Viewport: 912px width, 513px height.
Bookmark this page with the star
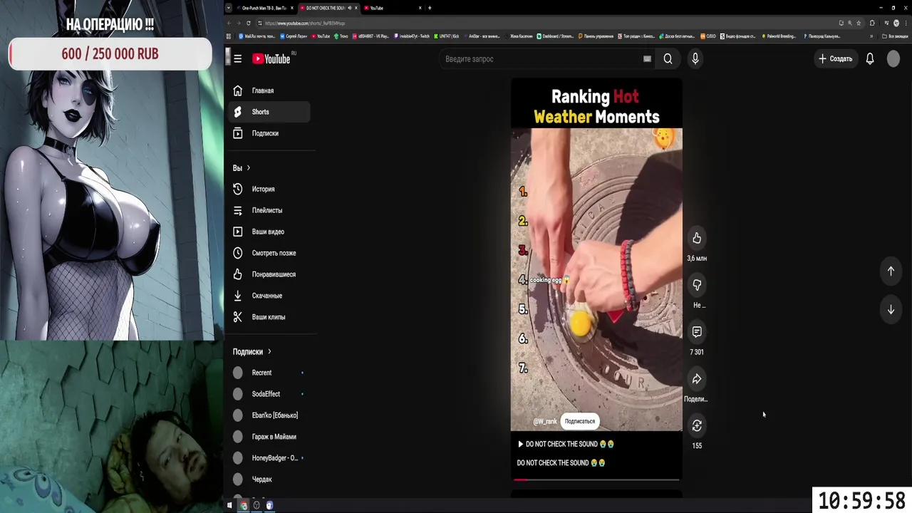tap(859, 23)
